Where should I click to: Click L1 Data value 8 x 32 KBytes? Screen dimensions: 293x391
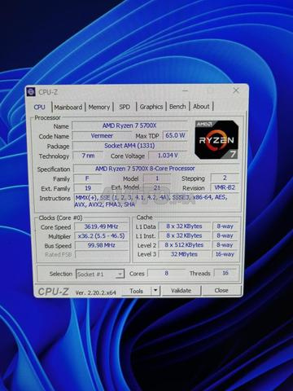(184, 226)
